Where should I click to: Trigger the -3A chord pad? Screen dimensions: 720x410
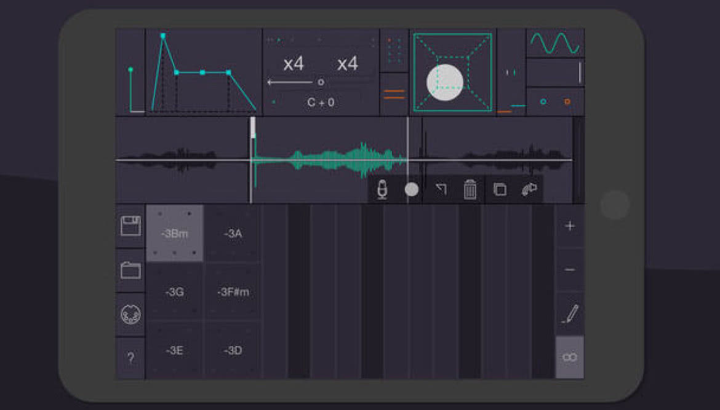[233, 234]
